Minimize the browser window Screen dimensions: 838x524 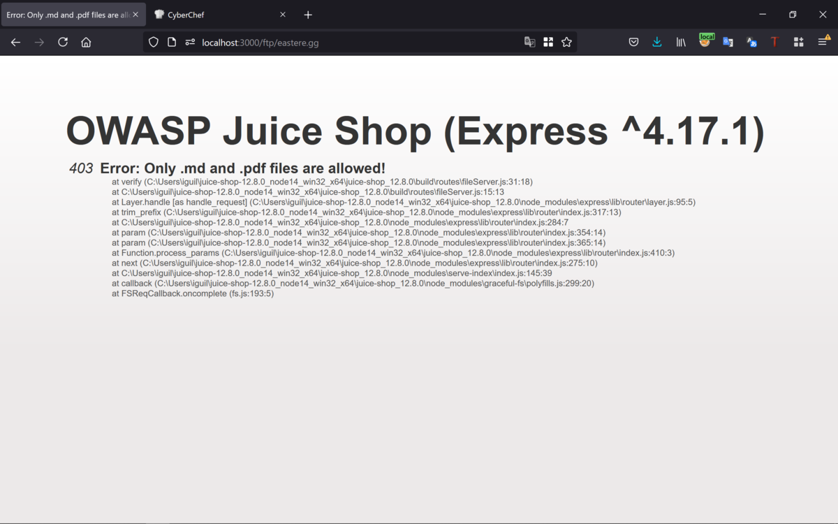(763, 15)
